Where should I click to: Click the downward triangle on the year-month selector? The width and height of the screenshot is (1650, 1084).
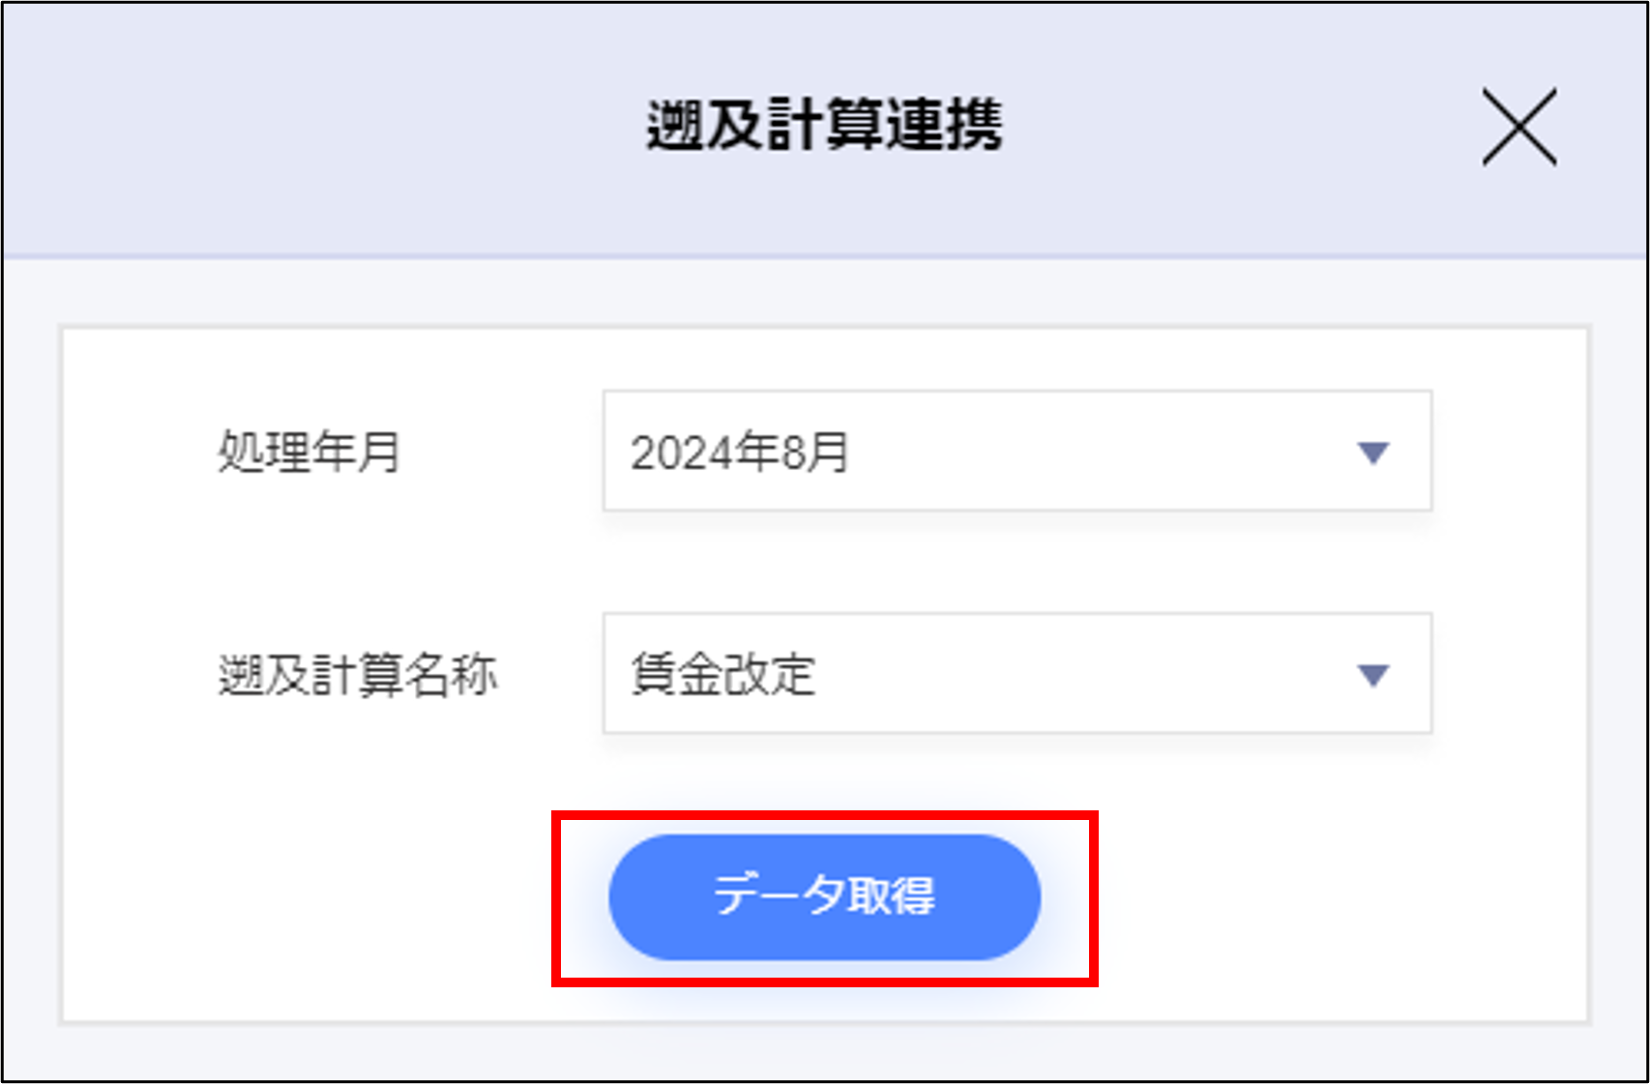pyautogui.click(x=1372, y=450)
